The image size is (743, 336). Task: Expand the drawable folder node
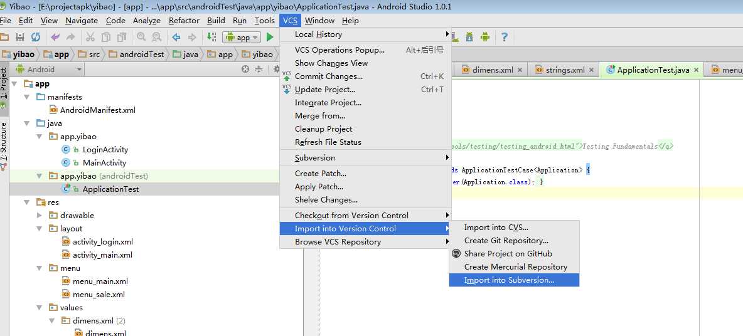point(40,216)
